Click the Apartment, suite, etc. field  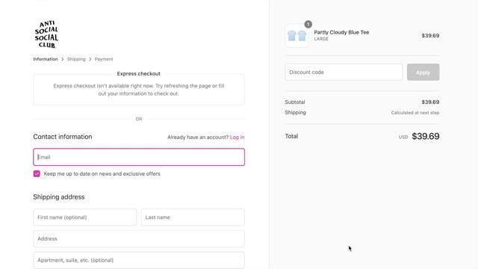139,260
